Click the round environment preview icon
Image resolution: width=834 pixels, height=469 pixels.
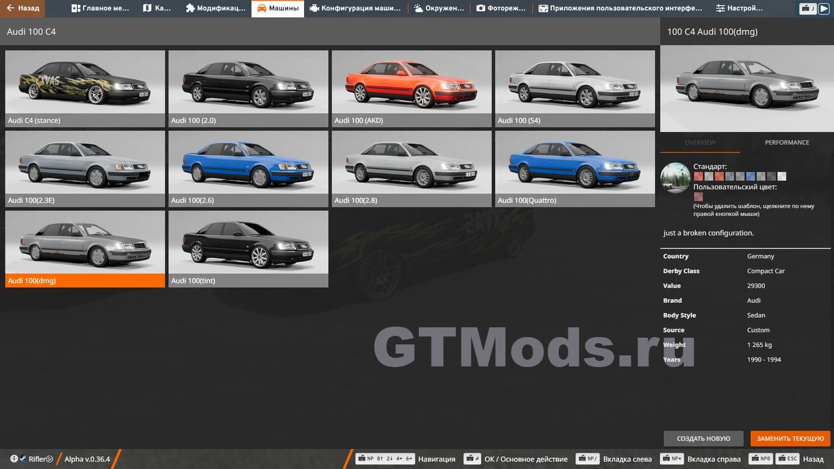pyautogui.click(x=675, y=178)
